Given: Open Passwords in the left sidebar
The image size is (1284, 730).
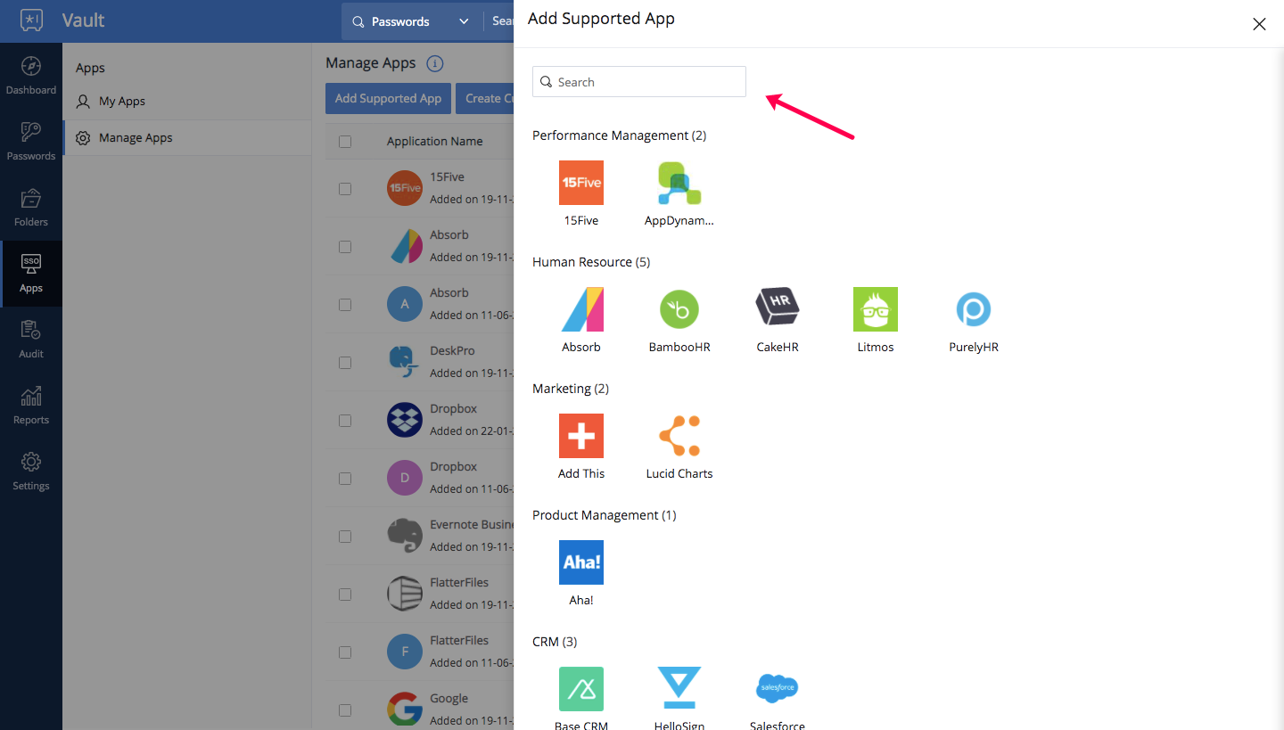Looking at the screenshot, I should click(31, 142).
